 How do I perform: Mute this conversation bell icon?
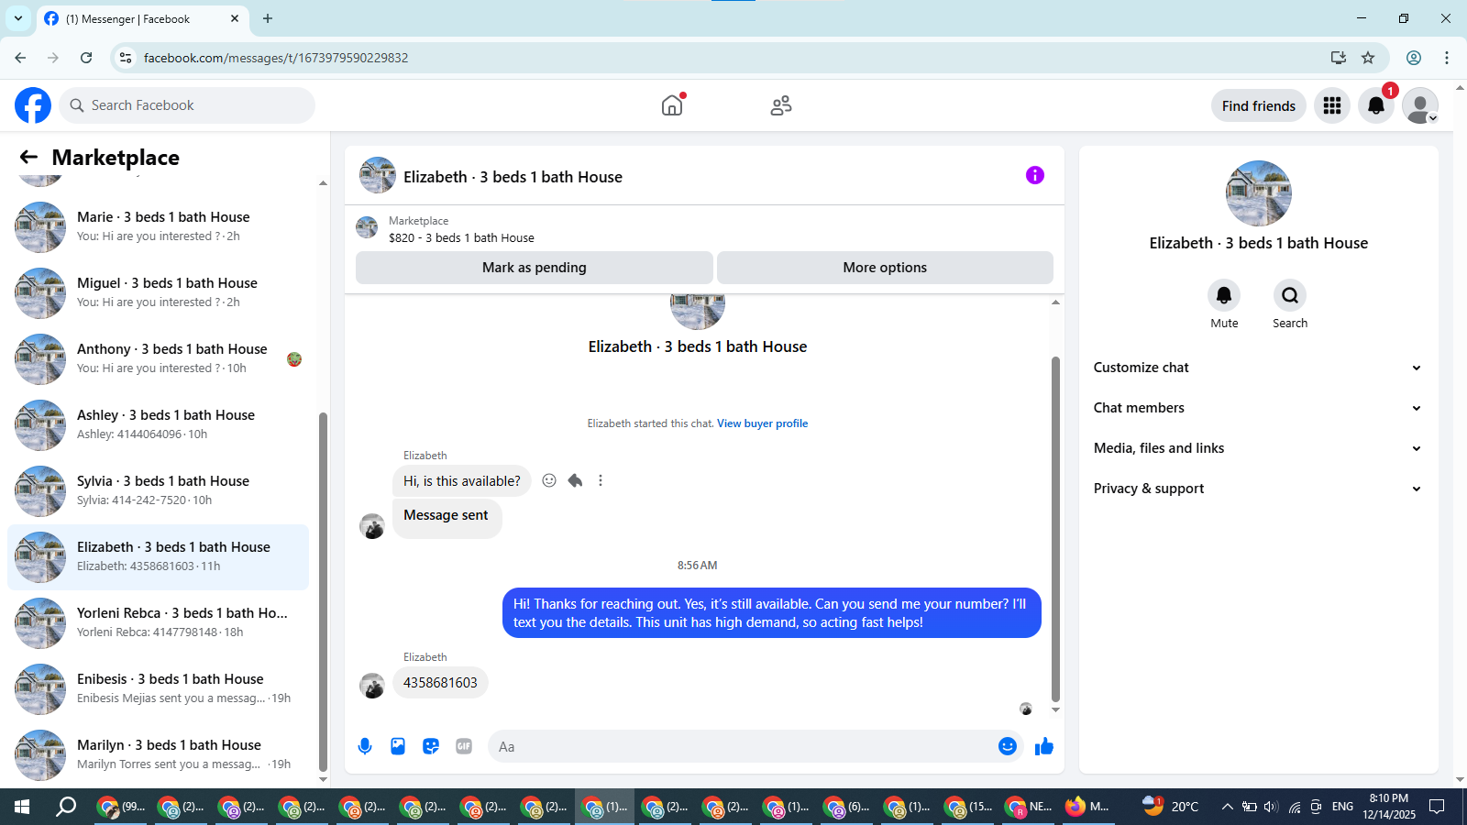coord(1224,295)
